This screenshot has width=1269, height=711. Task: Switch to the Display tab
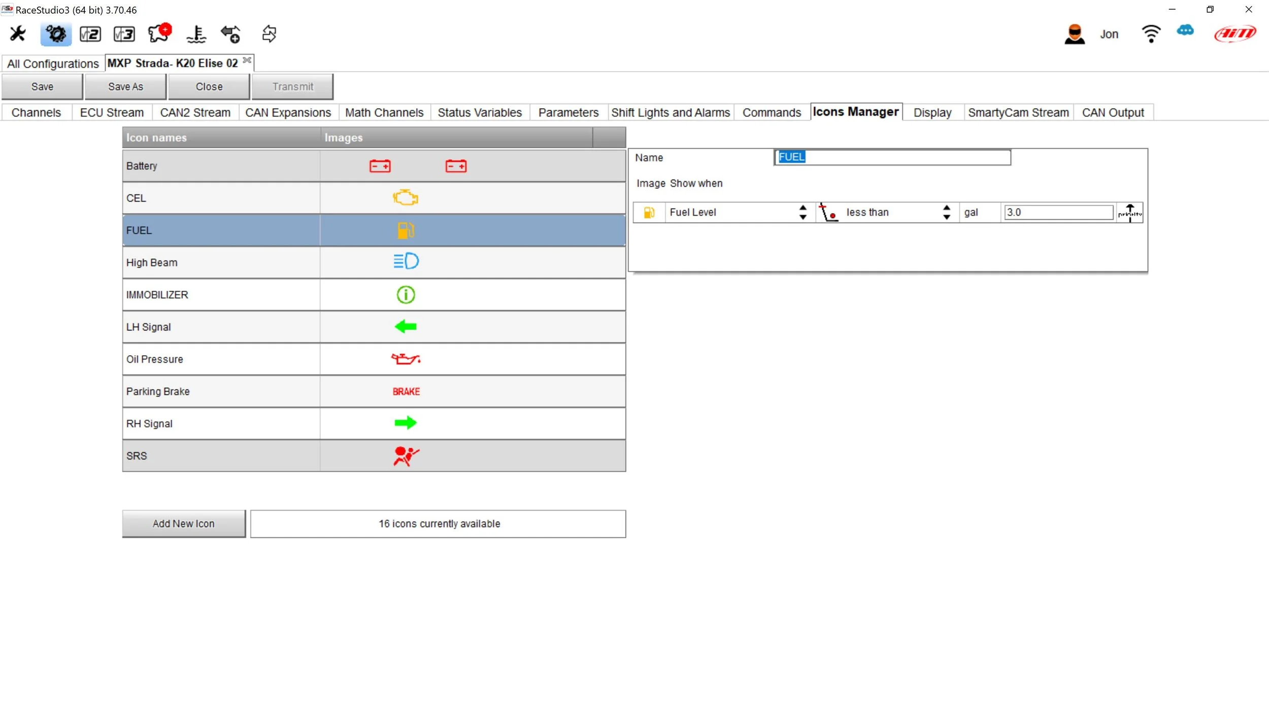[932, 113]
